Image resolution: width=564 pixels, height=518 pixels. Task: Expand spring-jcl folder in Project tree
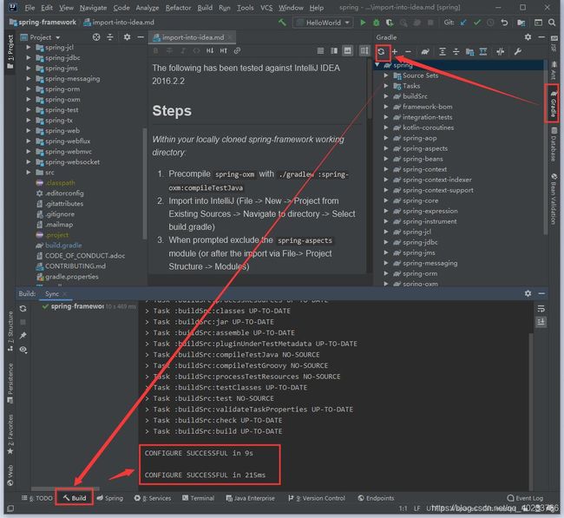tap(29, 47)
